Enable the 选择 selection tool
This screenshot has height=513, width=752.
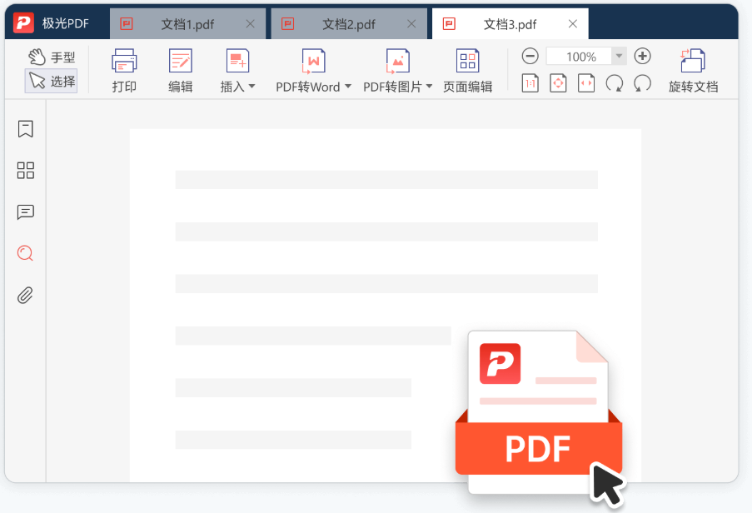52,81
